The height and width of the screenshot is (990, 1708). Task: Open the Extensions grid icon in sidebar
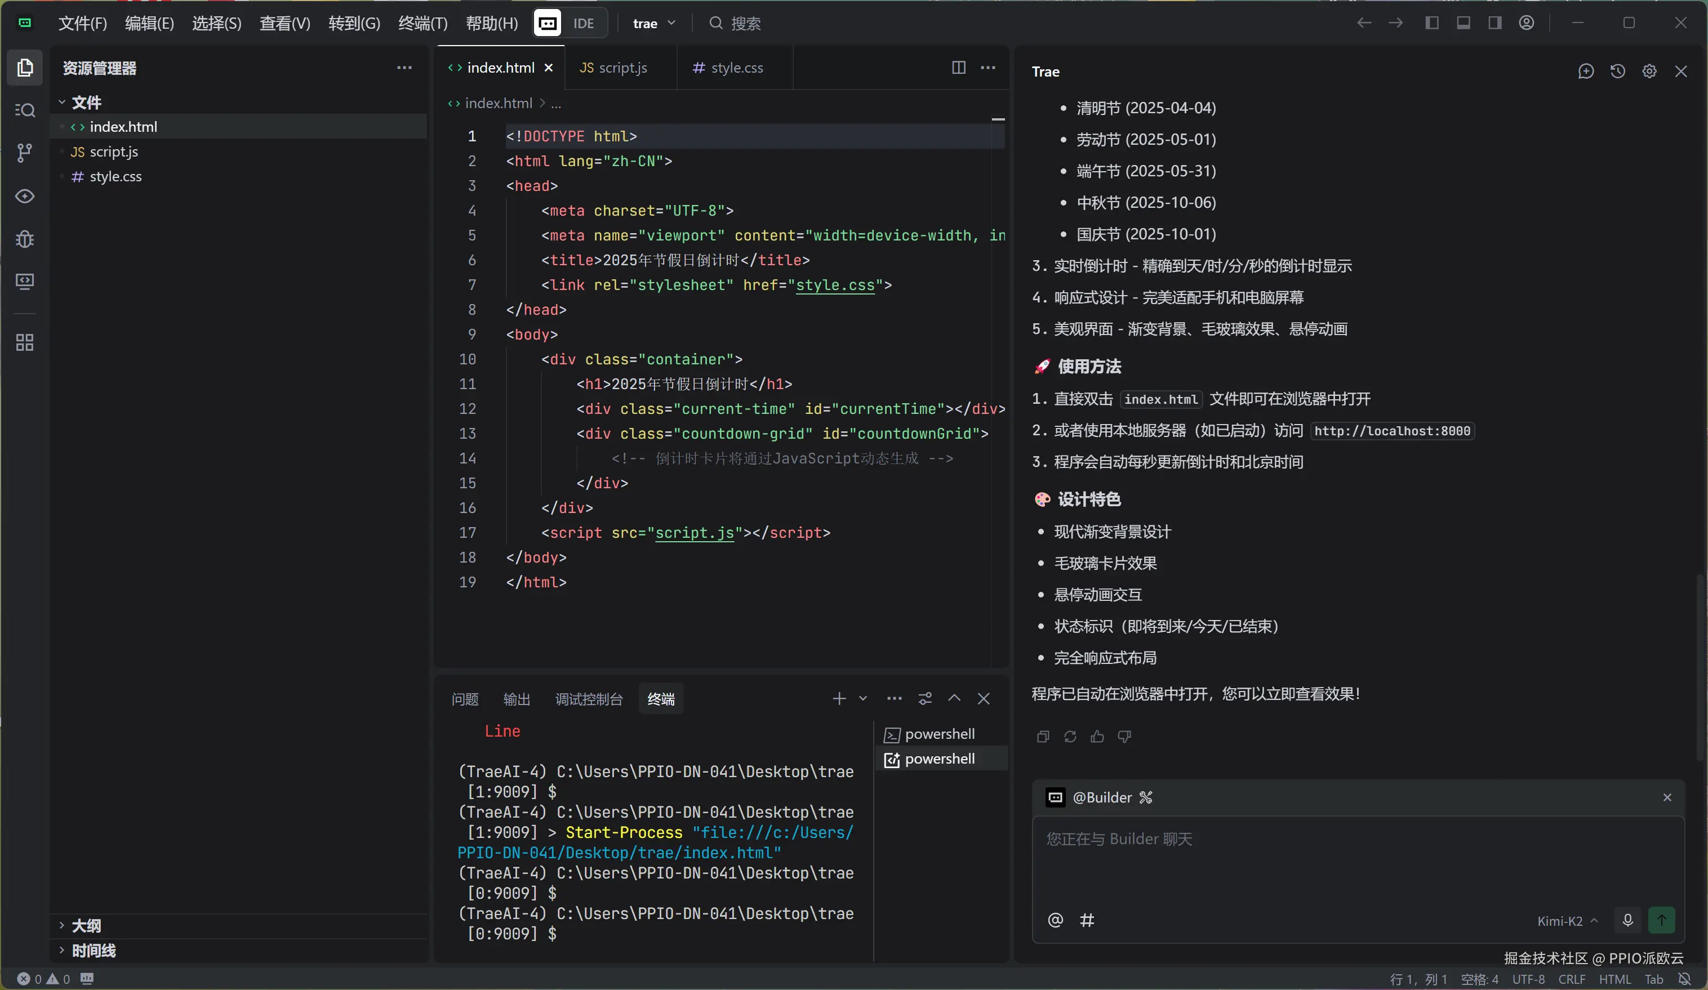click(x=24, y=342)
